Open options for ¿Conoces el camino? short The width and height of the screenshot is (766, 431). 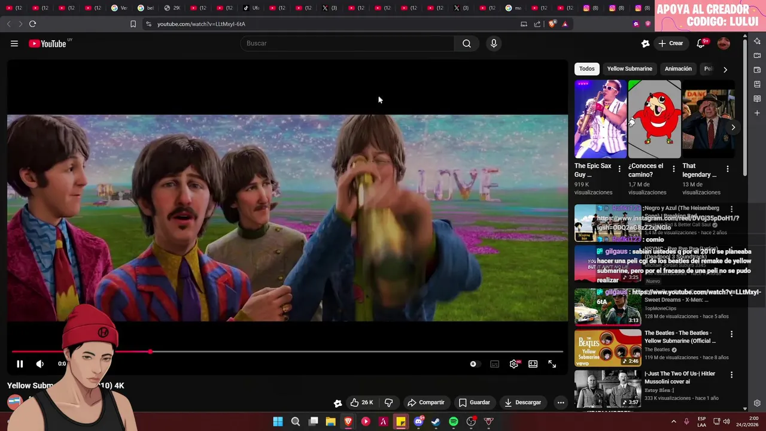[674, 169]
